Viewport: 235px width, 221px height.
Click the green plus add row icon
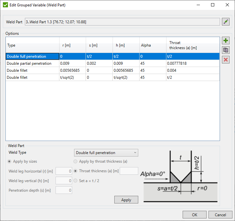pyautogui.click(x=226, y=41)
